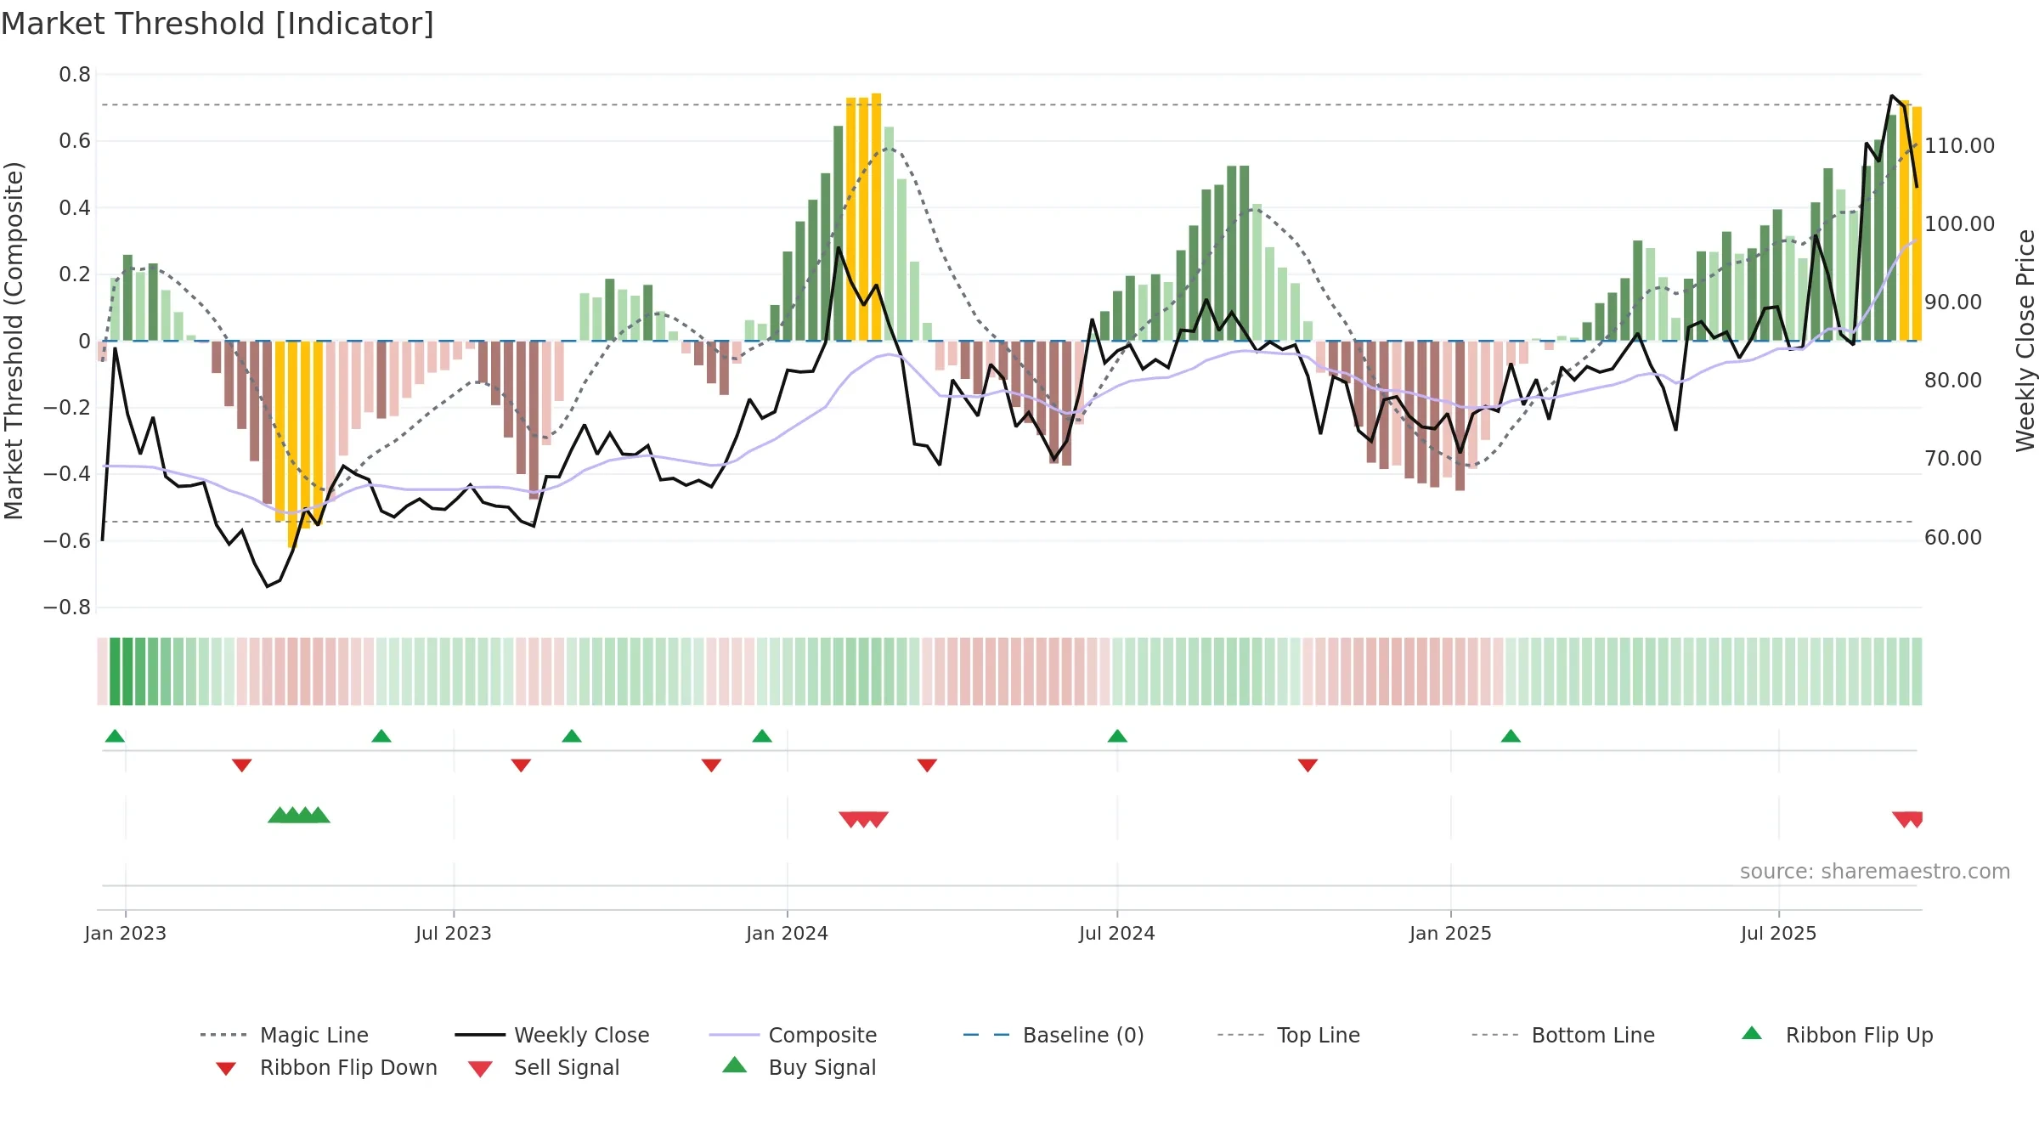Toggle the Ribbon Flip Up legend entry
The height and width of the screenshot is (1147, 2039).
click(x=1837, y=1035)
